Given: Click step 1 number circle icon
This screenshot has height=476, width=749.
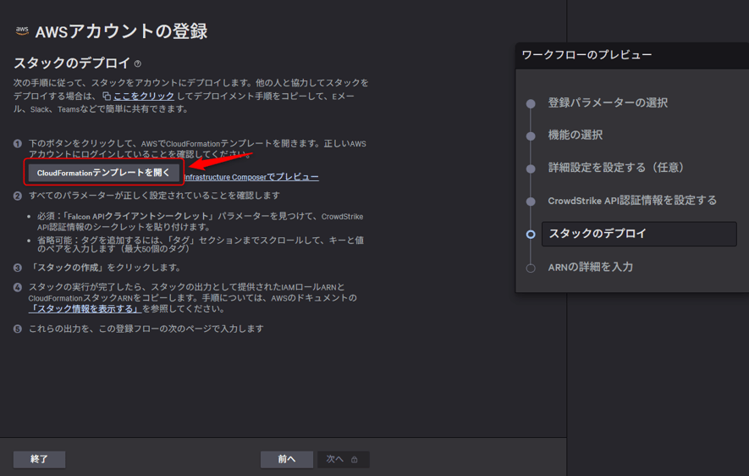Looking at the screenshot, I should (18, 144).
